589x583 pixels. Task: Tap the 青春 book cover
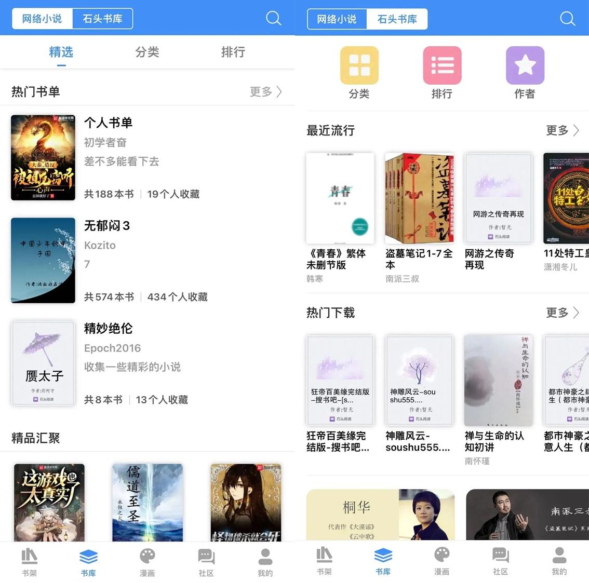click(x=340, y=198)
